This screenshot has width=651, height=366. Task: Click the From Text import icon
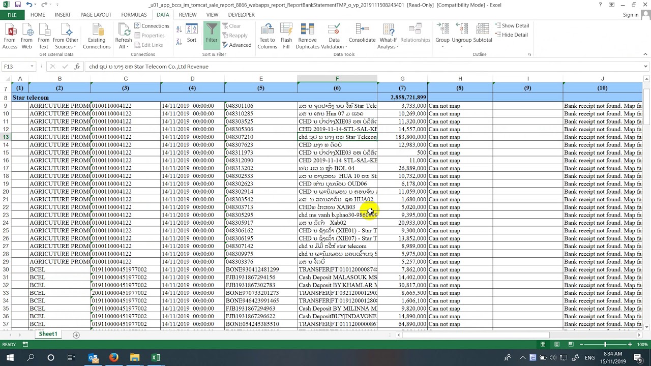click(x=44, y=36)
